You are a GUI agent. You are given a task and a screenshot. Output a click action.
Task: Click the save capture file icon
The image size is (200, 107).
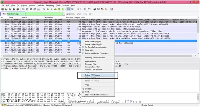(x=27, y=9)
